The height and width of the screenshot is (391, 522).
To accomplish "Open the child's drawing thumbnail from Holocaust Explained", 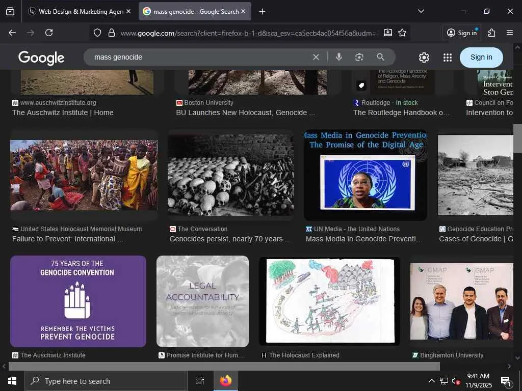I will point(330,301).
